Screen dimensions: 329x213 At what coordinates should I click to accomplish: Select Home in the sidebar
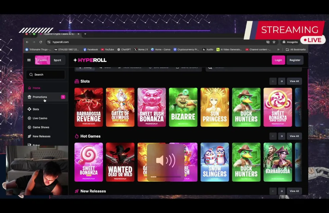tap(45, 88)
